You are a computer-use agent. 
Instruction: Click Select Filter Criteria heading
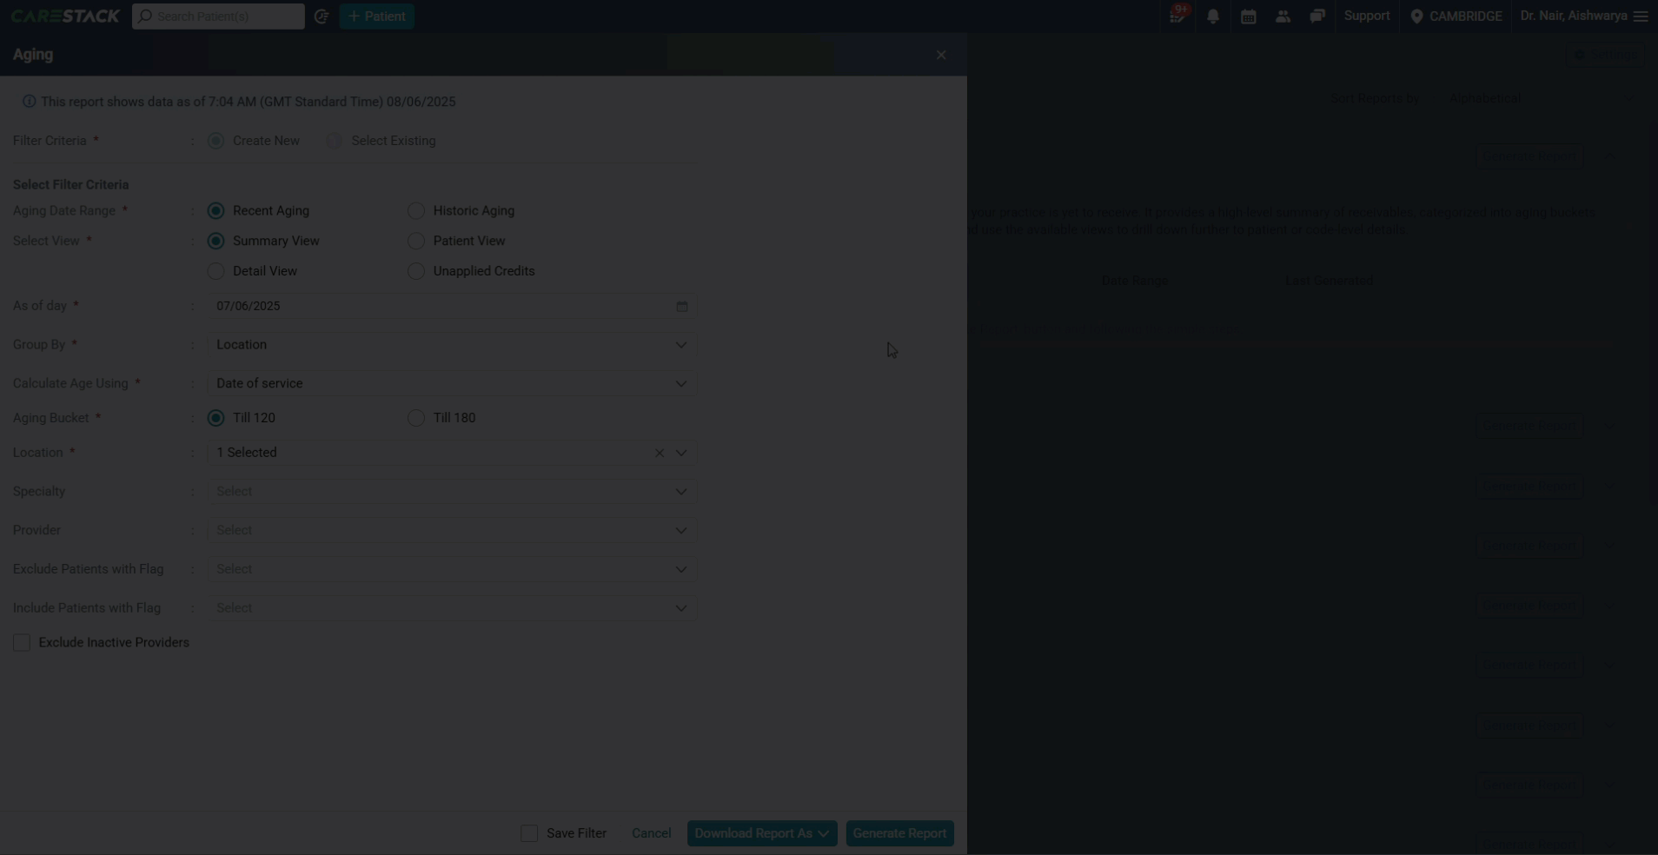(71, 185)
